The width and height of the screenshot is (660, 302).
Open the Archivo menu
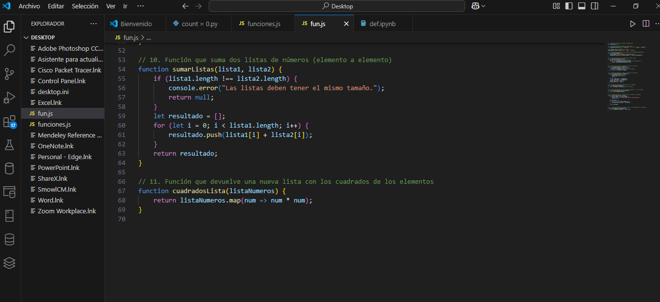29,6
